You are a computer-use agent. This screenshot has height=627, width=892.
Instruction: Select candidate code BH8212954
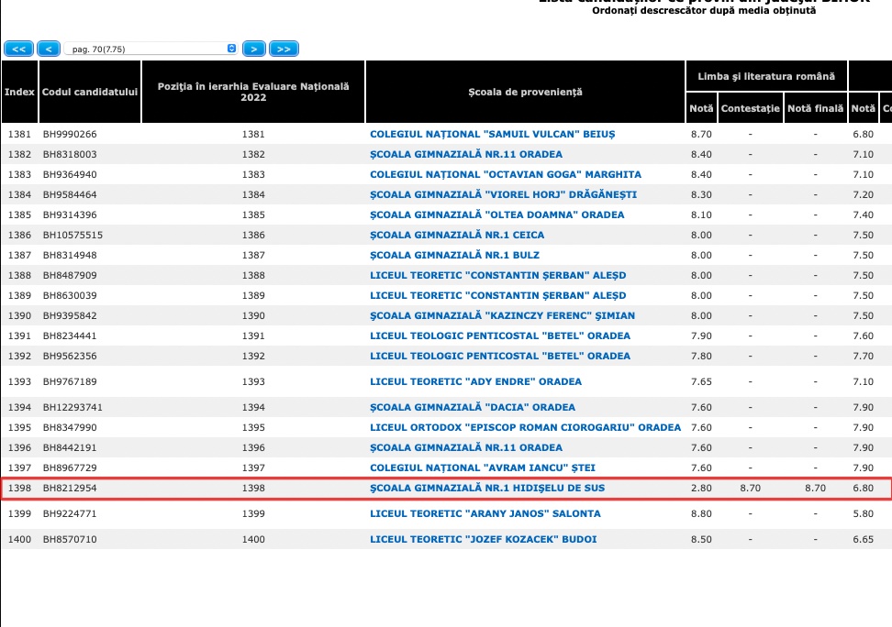pos(70,488)
